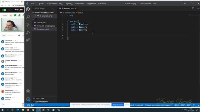This screenshot has height=112, width=200.
Task: Click the tab size indicator in the status bar
Action: point(158,105)
